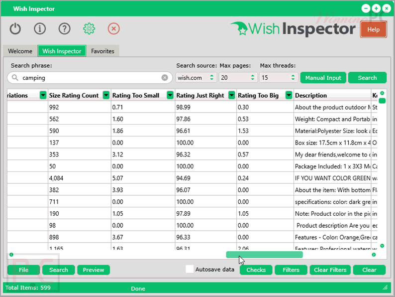395x297 pixels.
Task: Focus the Search phrase field containing camping
Action: pyautogui.click(x=90, y=77)
